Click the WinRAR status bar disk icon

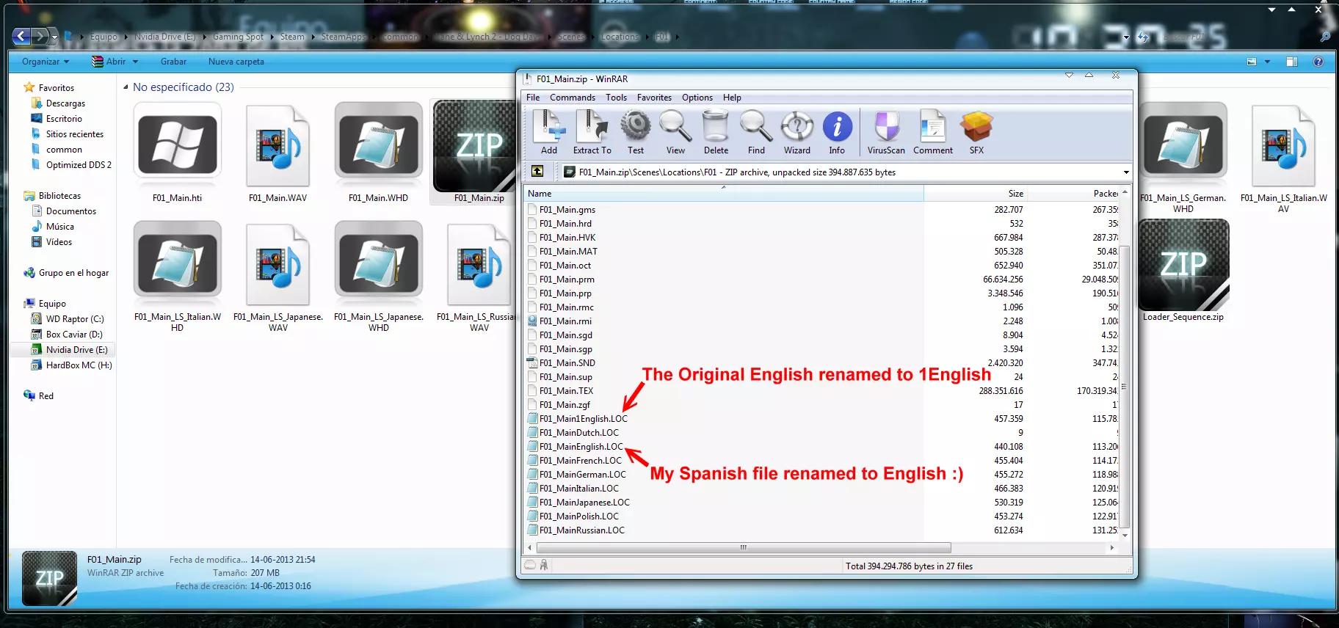530,565
